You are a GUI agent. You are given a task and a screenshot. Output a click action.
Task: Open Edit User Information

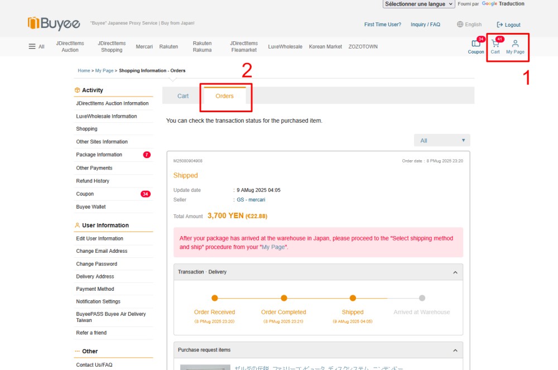tap(100, 238)
